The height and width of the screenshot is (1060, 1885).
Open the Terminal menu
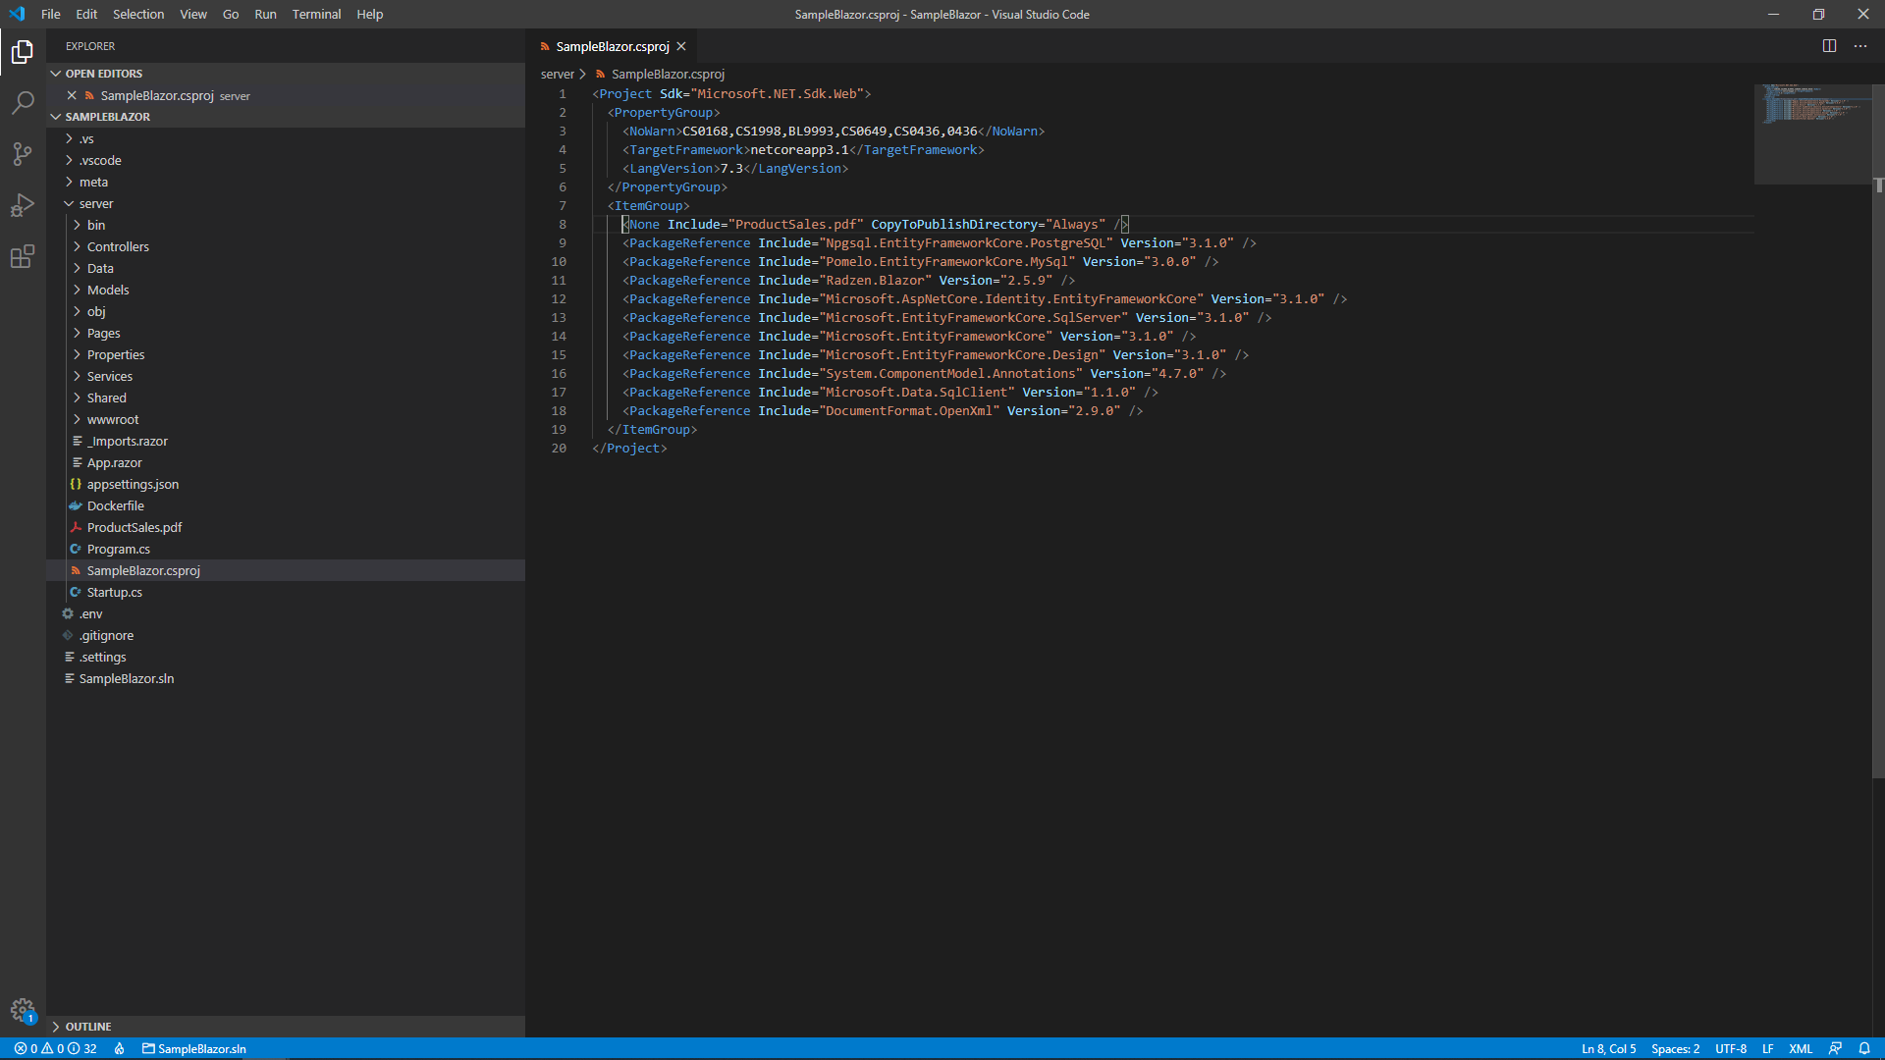point(316,14)
